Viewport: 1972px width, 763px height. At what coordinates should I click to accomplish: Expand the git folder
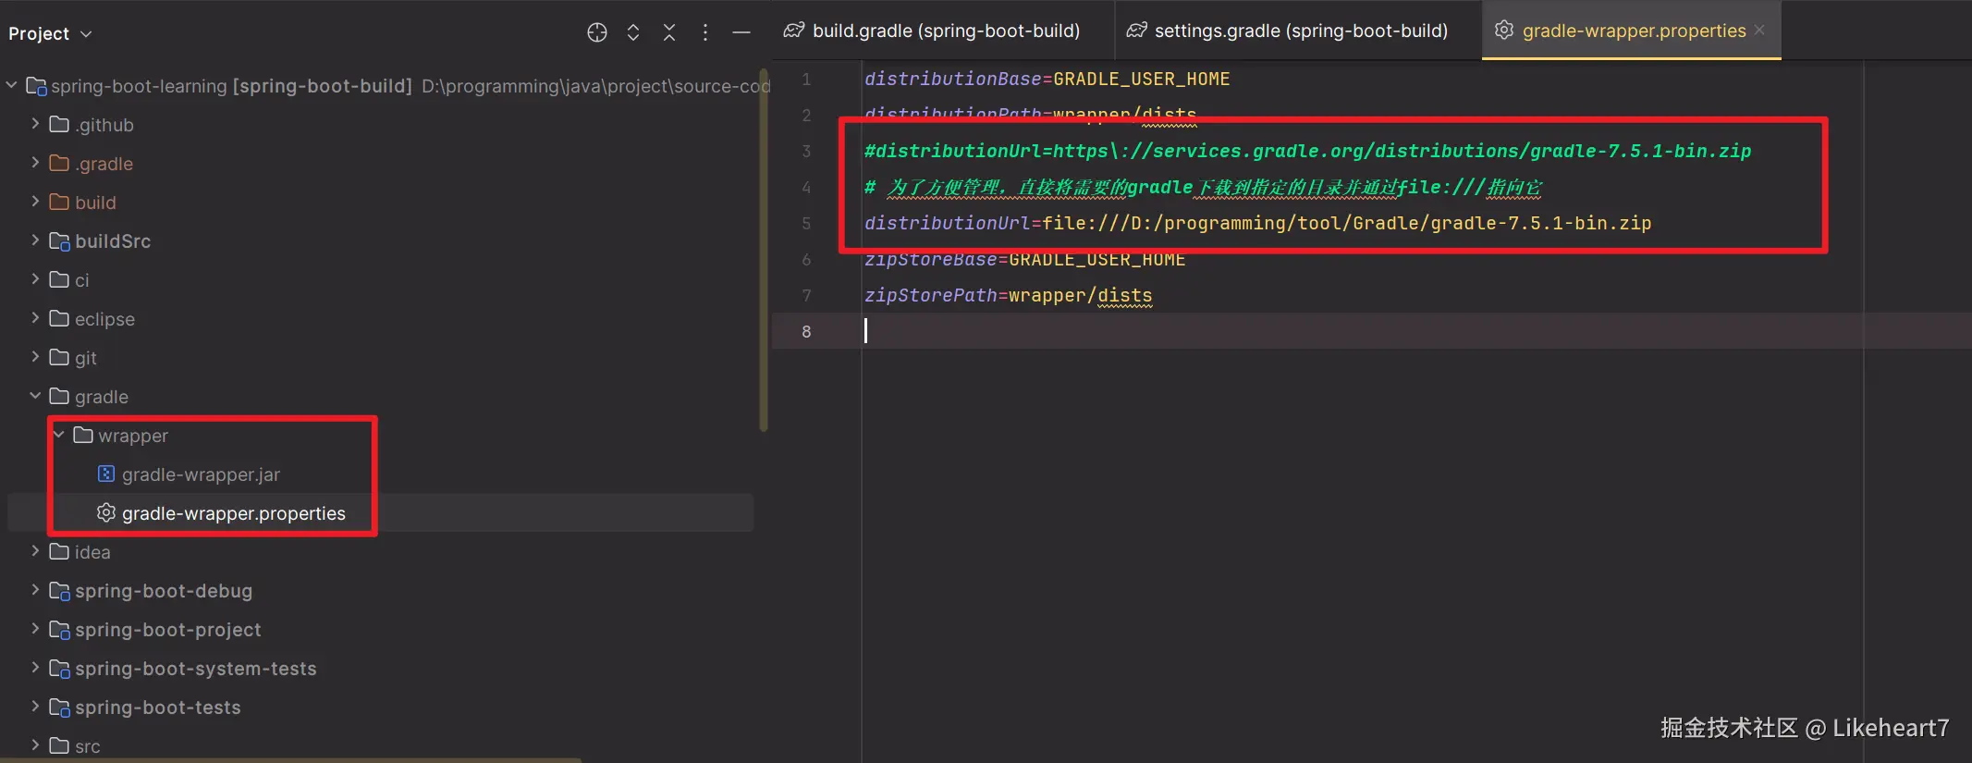point(35,357)
